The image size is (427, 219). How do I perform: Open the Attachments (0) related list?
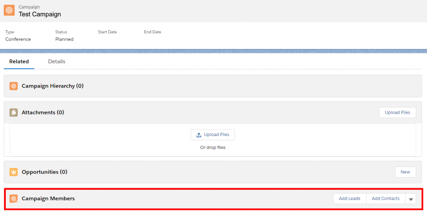pyautogui.click(x=43, y=112)
